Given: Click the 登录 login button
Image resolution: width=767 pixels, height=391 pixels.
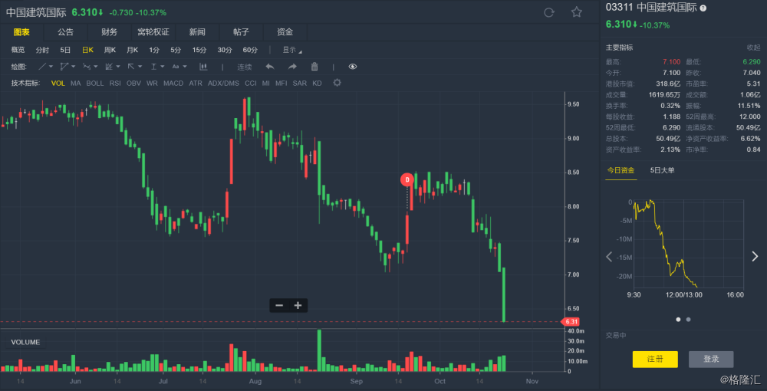Looking at the screenshot, I should (x=711, y=360).
